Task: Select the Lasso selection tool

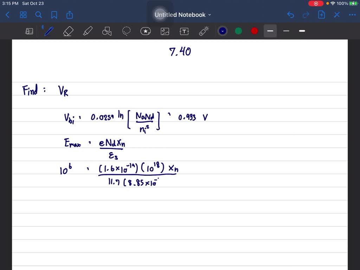Action: click(126, 31)
